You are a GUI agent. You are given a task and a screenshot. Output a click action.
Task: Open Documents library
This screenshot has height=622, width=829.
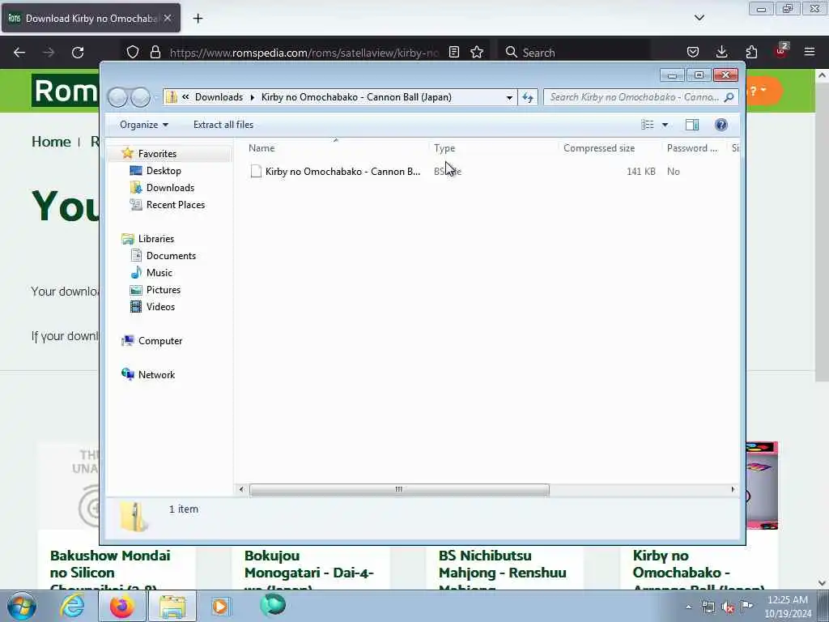pyautogui.click(x=171, y=255)
